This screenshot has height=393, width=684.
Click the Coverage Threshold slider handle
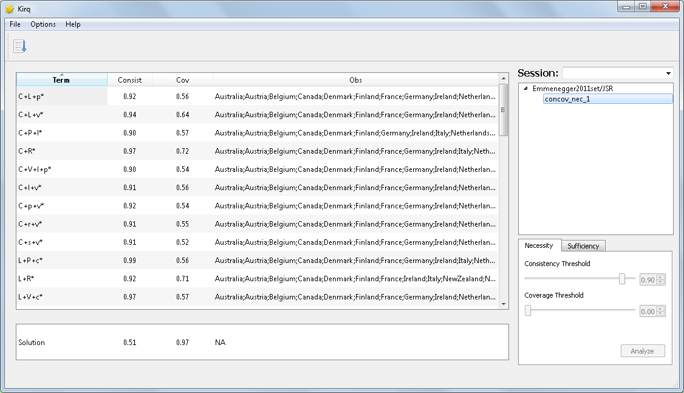coord(528,310)
